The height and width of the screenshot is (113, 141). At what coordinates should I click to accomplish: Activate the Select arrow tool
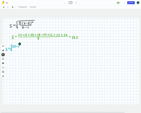3,55
